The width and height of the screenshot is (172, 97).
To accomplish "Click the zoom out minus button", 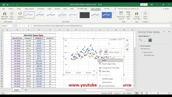I will pos(150,93).
